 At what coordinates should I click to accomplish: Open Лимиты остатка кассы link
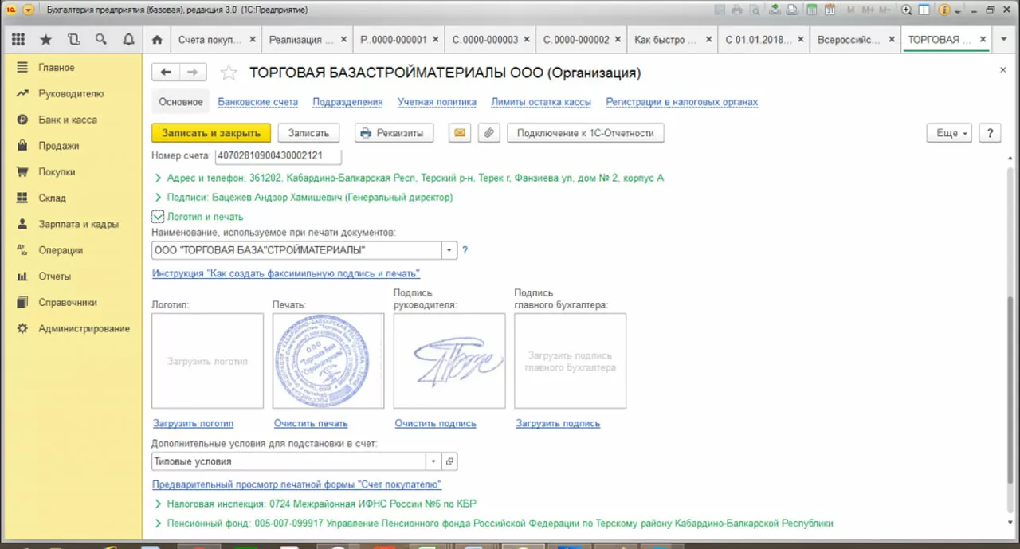point(541,102)
